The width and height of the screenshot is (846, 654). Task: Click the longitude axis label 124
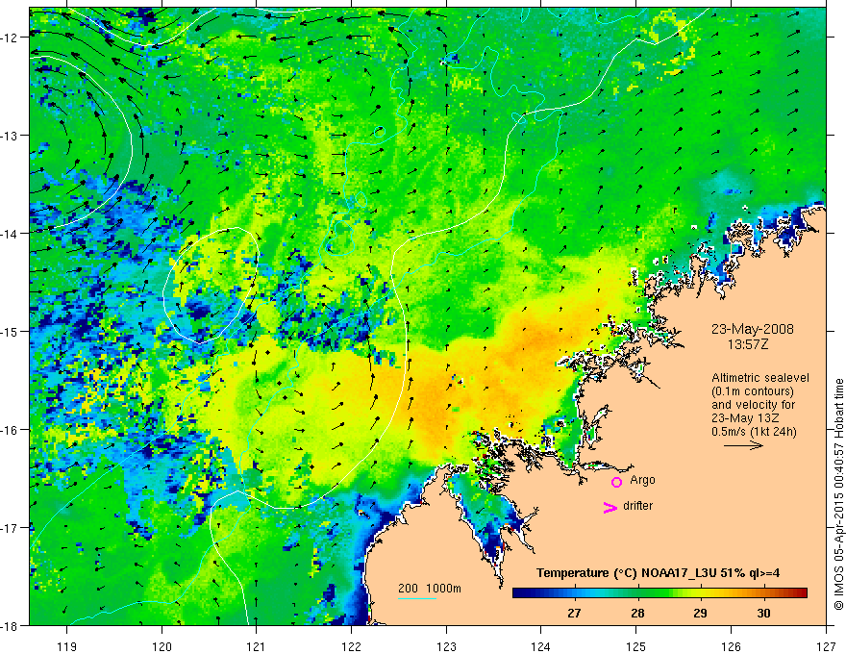541,646
